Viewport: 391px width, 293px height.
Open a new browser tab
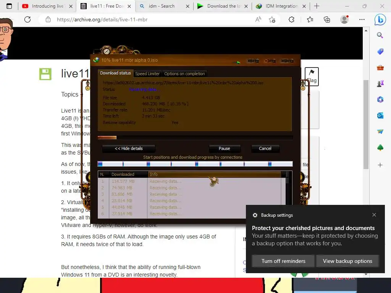tap(317, 6)
